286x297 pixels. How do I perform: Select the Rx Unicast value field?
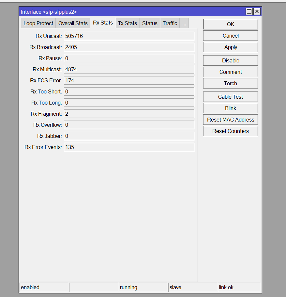(x=129, y=36)
